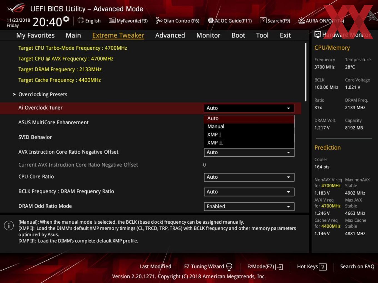Toggle AURA ON/OFF lighting icon
The width and height of the screenshot is (378, 283).
point(301,21)
